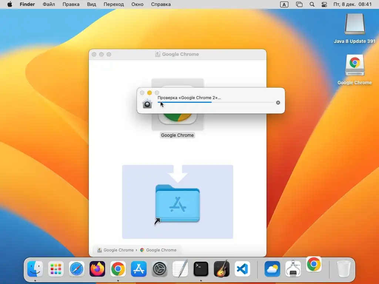Click bouncing Chrome icon beside Trash
The height and width of the screenshot is (284, 379).
[314, 264]
